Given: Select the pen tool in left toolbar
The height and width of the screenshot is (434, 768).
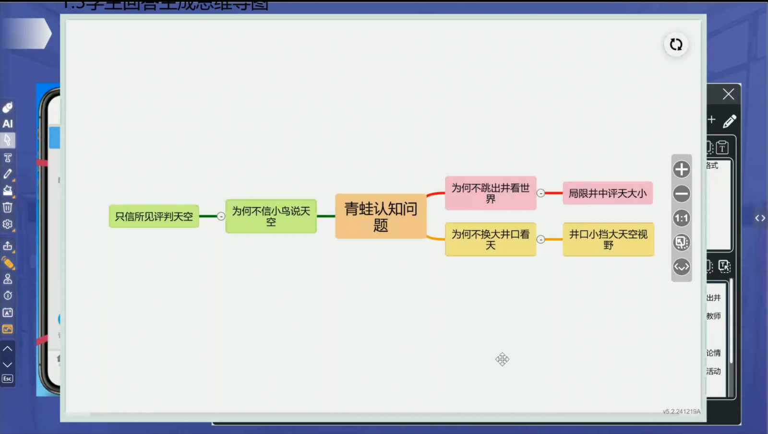Looking at the screenshot, I should pos(8,174).
